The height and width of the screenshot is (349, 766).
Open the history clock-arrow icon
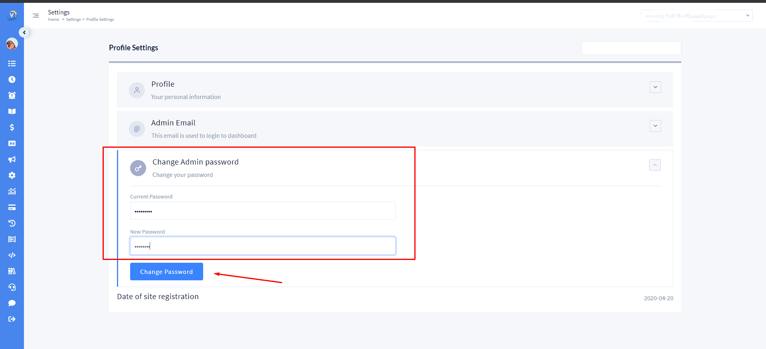(12, 223)
